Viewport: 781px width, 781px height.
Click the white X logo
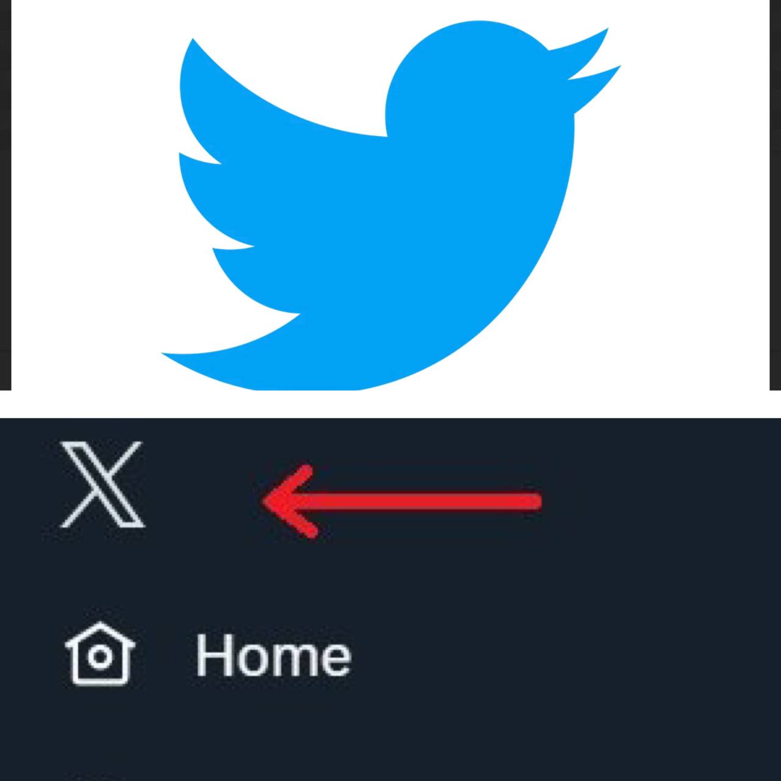[x=103, y=484]
